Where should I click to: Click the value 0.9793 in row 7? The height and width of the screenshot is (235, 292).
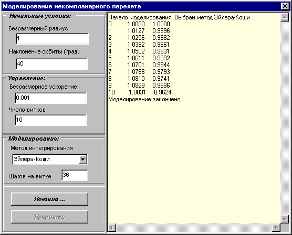161,72
